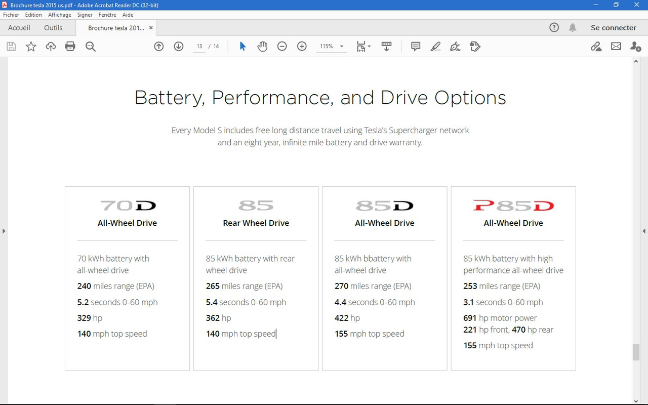This screenshot has width=648, height=405.
Task: Click the 691 hp motor power text
Action: click(x=500, y=318)
